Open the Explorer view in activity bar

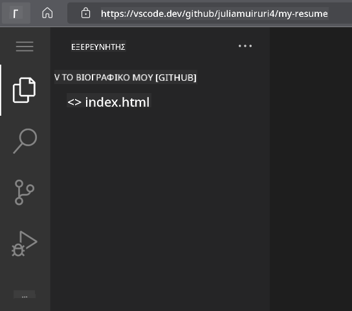coord(24,91)
